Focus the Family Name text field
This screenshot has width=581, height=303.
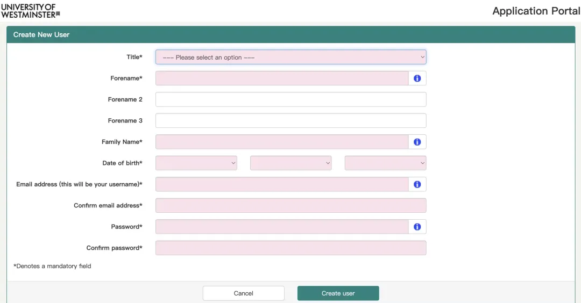(282, 142)
